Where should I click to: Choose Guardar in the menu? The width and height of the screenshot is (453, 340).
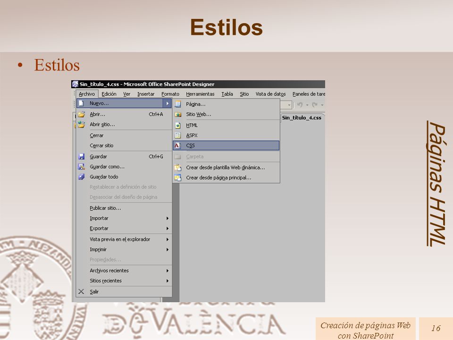tap(124, 156)
